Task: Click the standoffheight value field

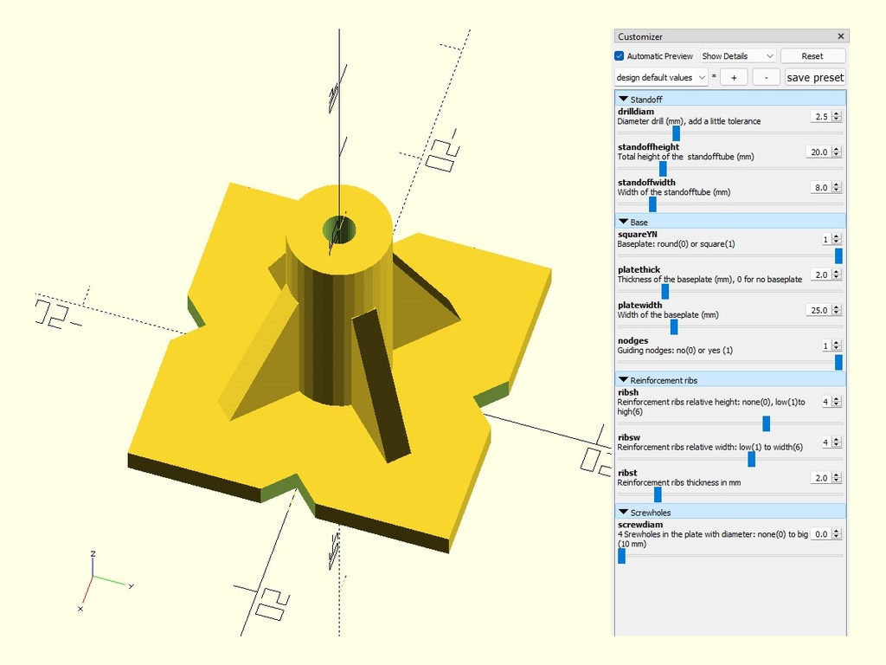Action: [x=818, y=152]
